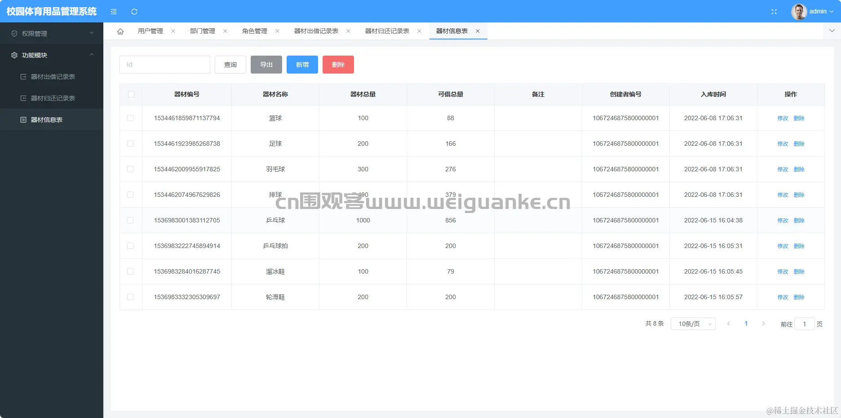This screenshot has height=418, width=841.
Task: Expand the 权限管理 menu
Action: [52, 34]
